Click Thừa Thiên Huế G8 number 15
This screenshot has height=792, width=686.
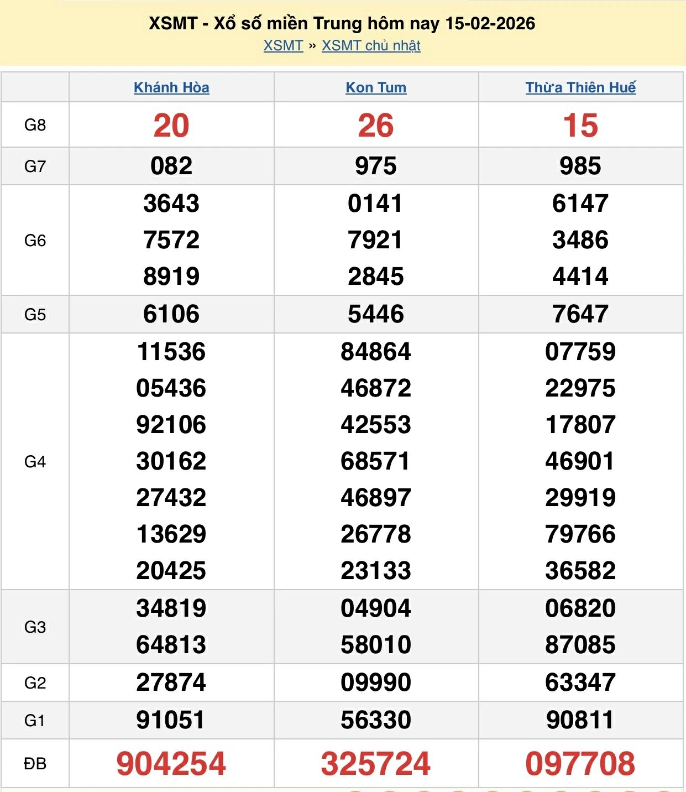point(580,126)
